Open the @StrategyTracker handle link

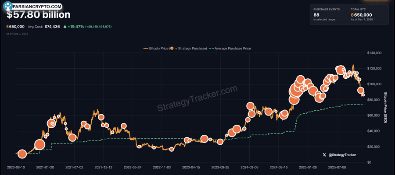point(342,155)
